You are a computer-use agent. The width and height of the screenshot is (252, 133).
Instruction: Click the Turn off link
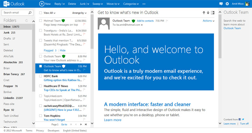tap(244, 124)
